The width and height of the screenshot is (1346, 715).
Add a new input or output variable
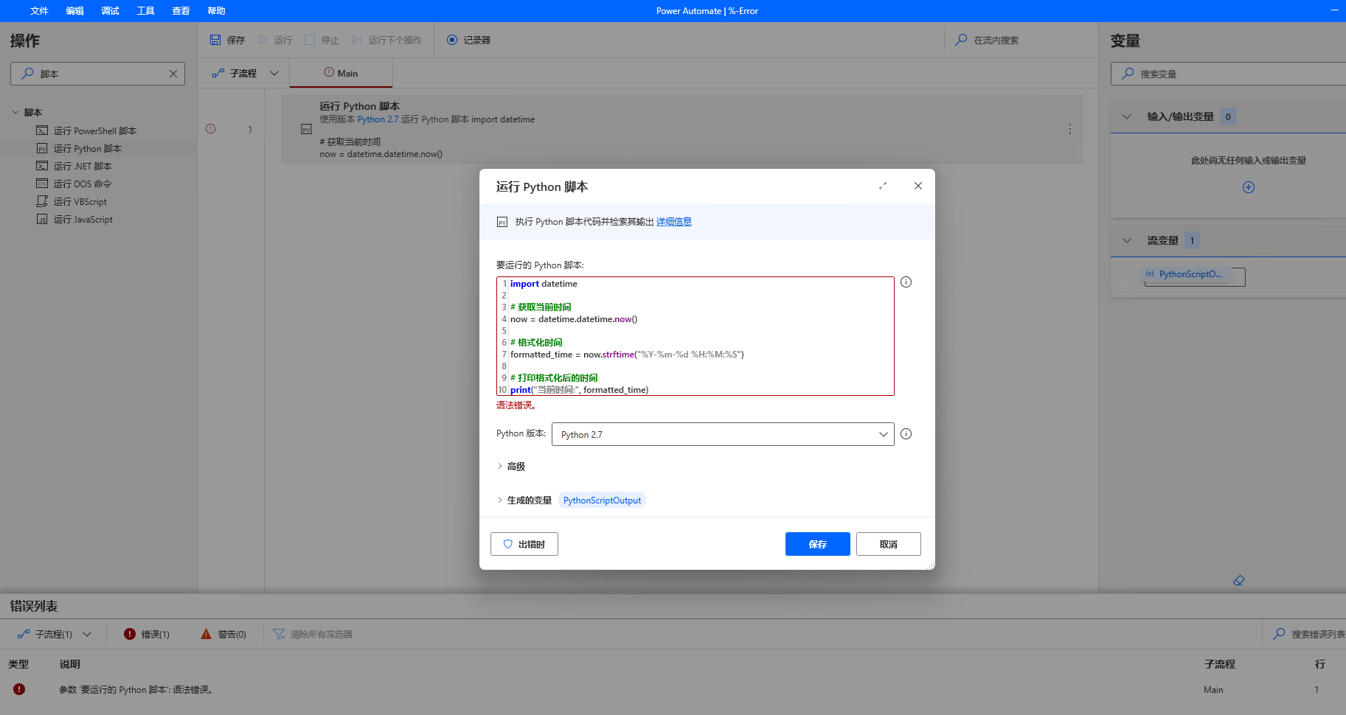[x=1249, y=187]
